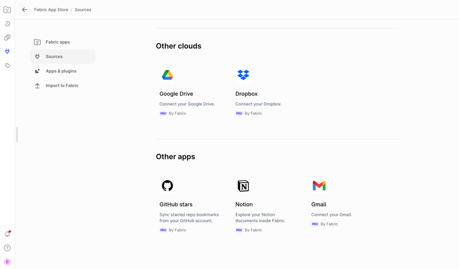Open the user avatar labeled B

pos(7,262)
